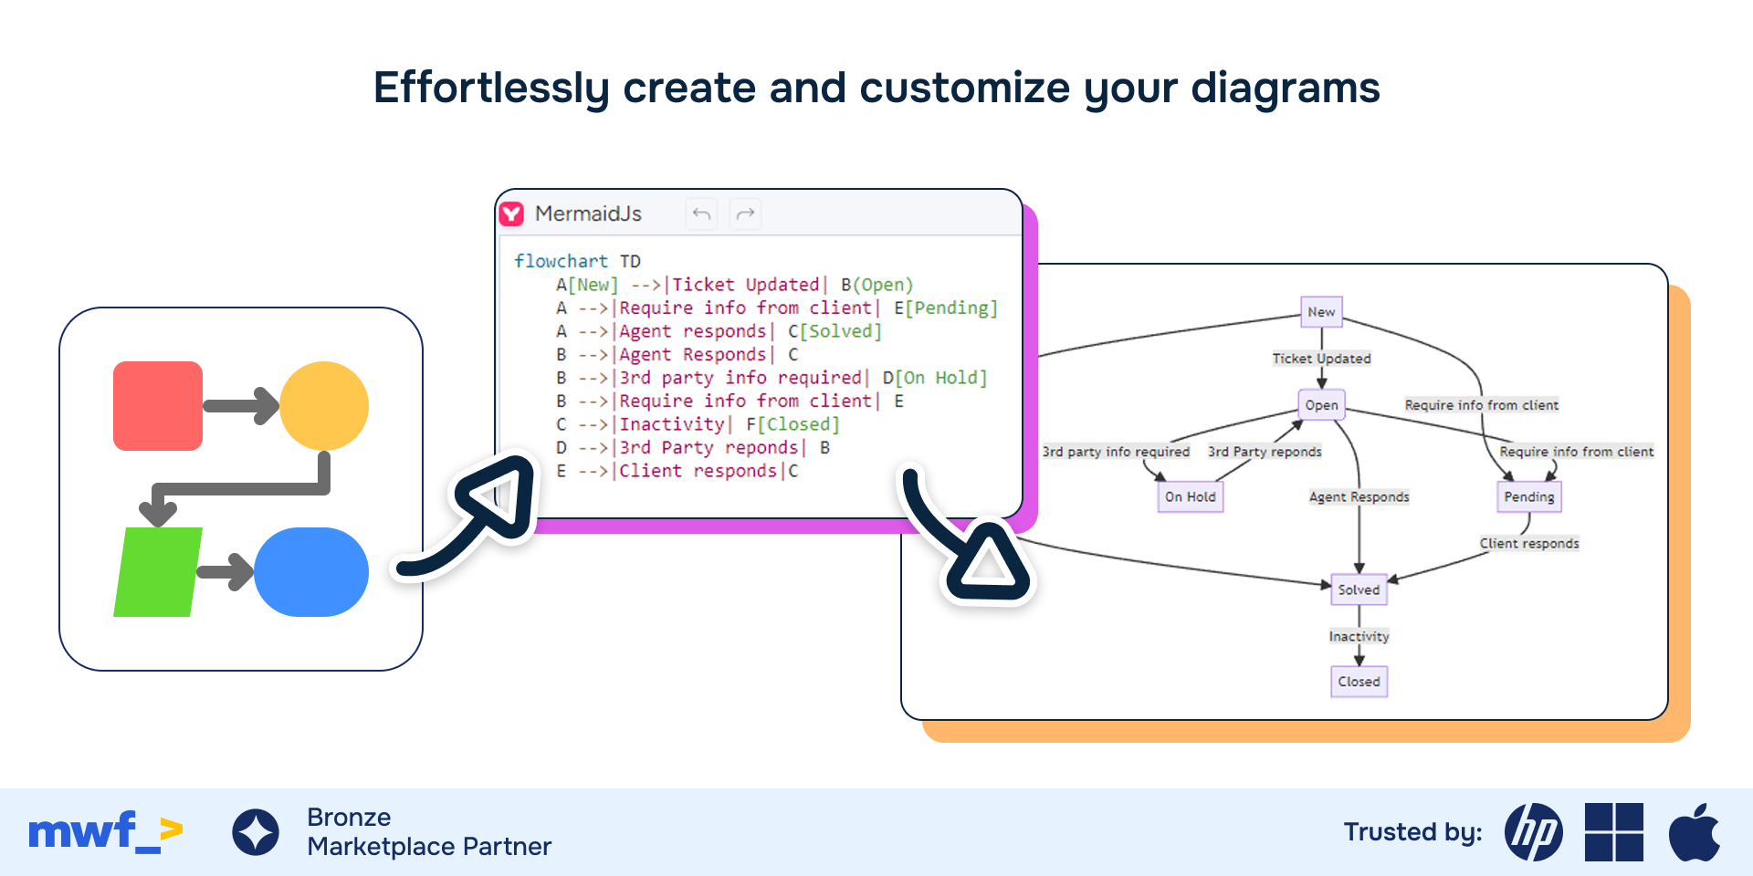Click the HP logo
Viewport: 1753px width, 876px height.
coord(1533,832)
